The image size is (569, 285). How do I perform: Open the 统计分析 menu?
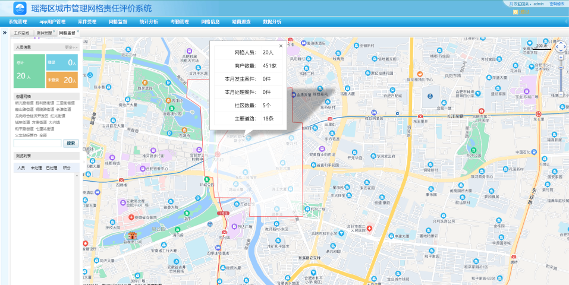[x=149, y=22]
